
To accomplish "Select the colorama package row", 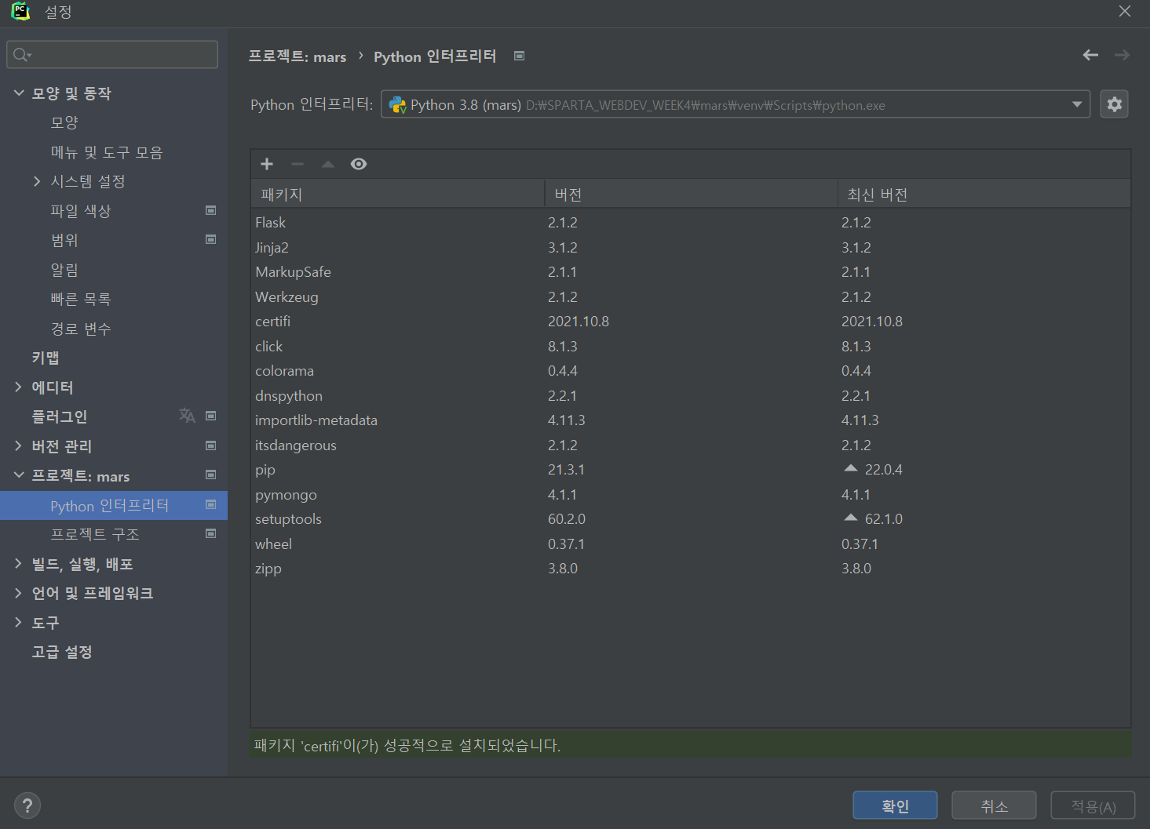I will (x=691, y=371).
